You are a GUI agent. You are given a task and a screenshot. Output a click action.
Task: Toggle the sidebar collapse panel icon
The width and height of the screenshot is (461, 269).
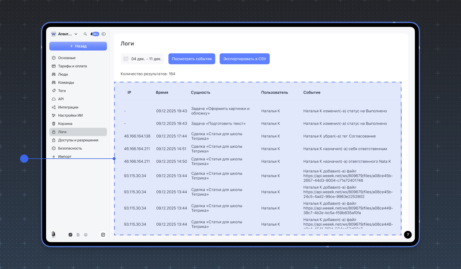pos(103,34)
